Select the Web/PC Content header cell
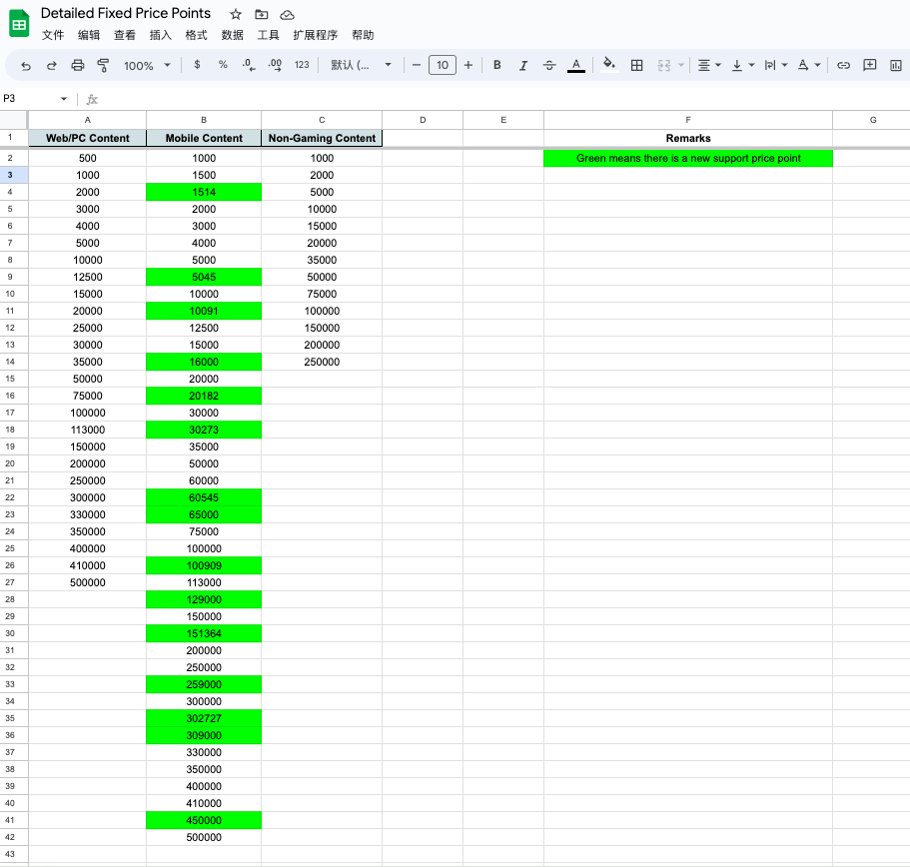910x867 pixels. click(x=88, y=138)
